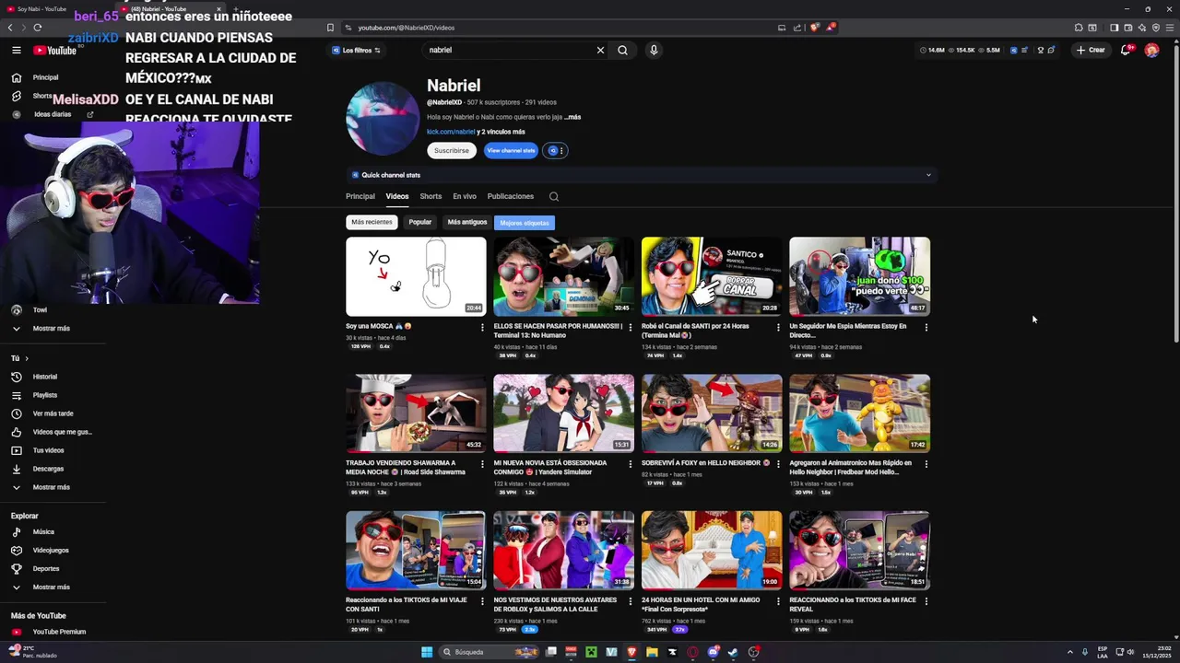
Task: Search within the channel via magnifier icon
Action: point(554,196)
